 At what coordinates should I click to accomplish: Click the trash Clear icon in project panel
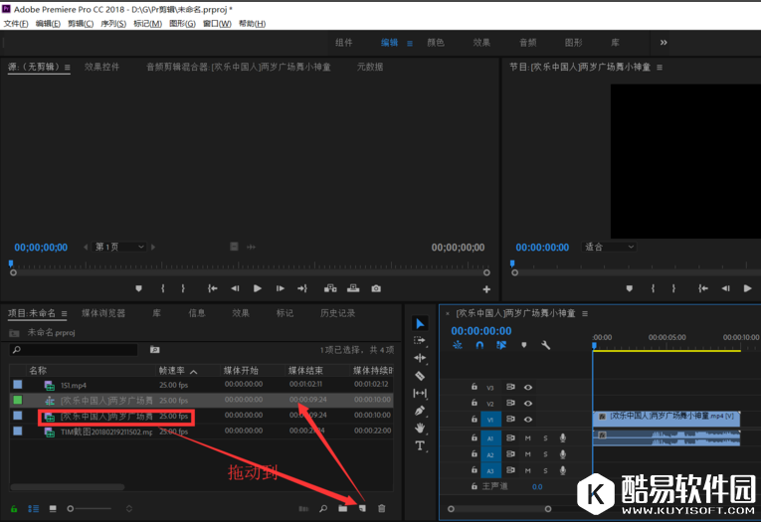(x=381, y=508)
